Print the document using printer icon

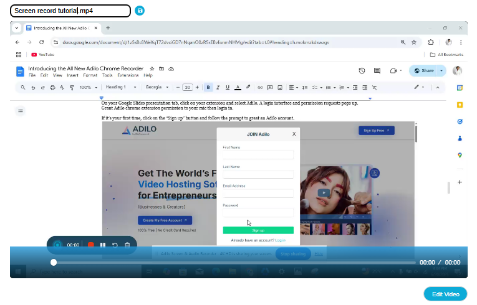tap(52, 88)
